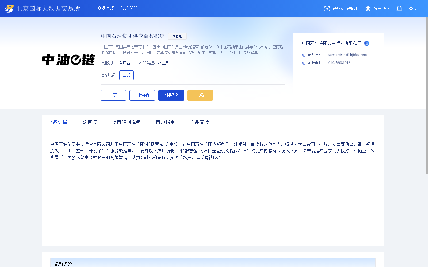Click the phone icon beside 客服电话
The height and width of the screenshot is (267, 428).
click(304, 63)
